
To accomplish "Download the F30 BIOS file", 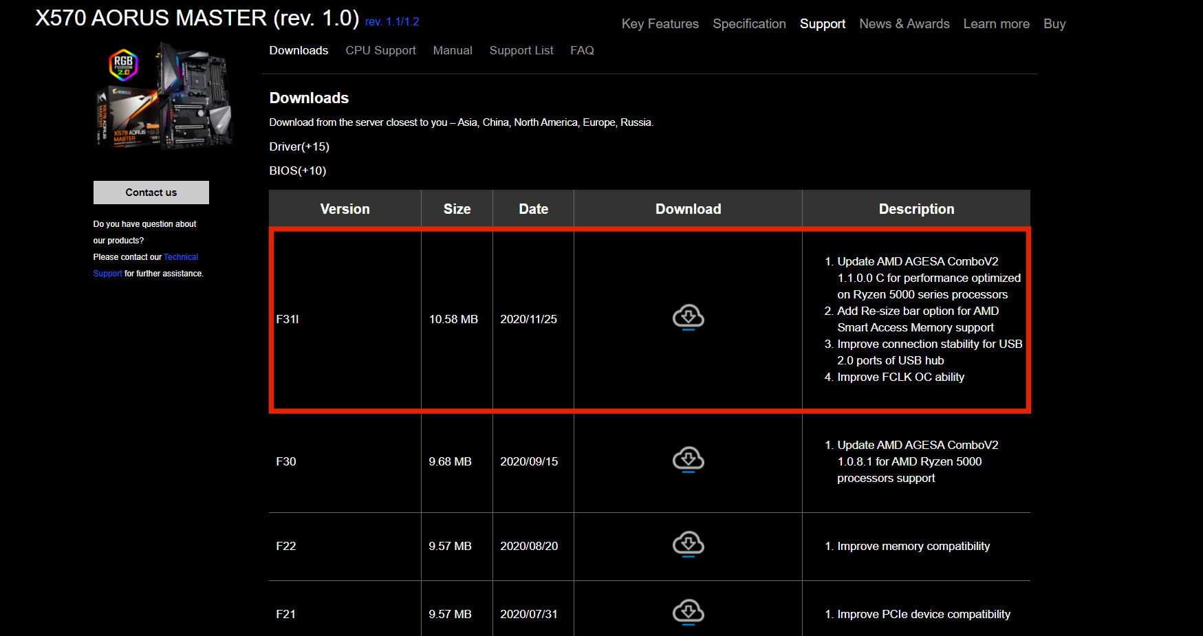I will [688, 460].
